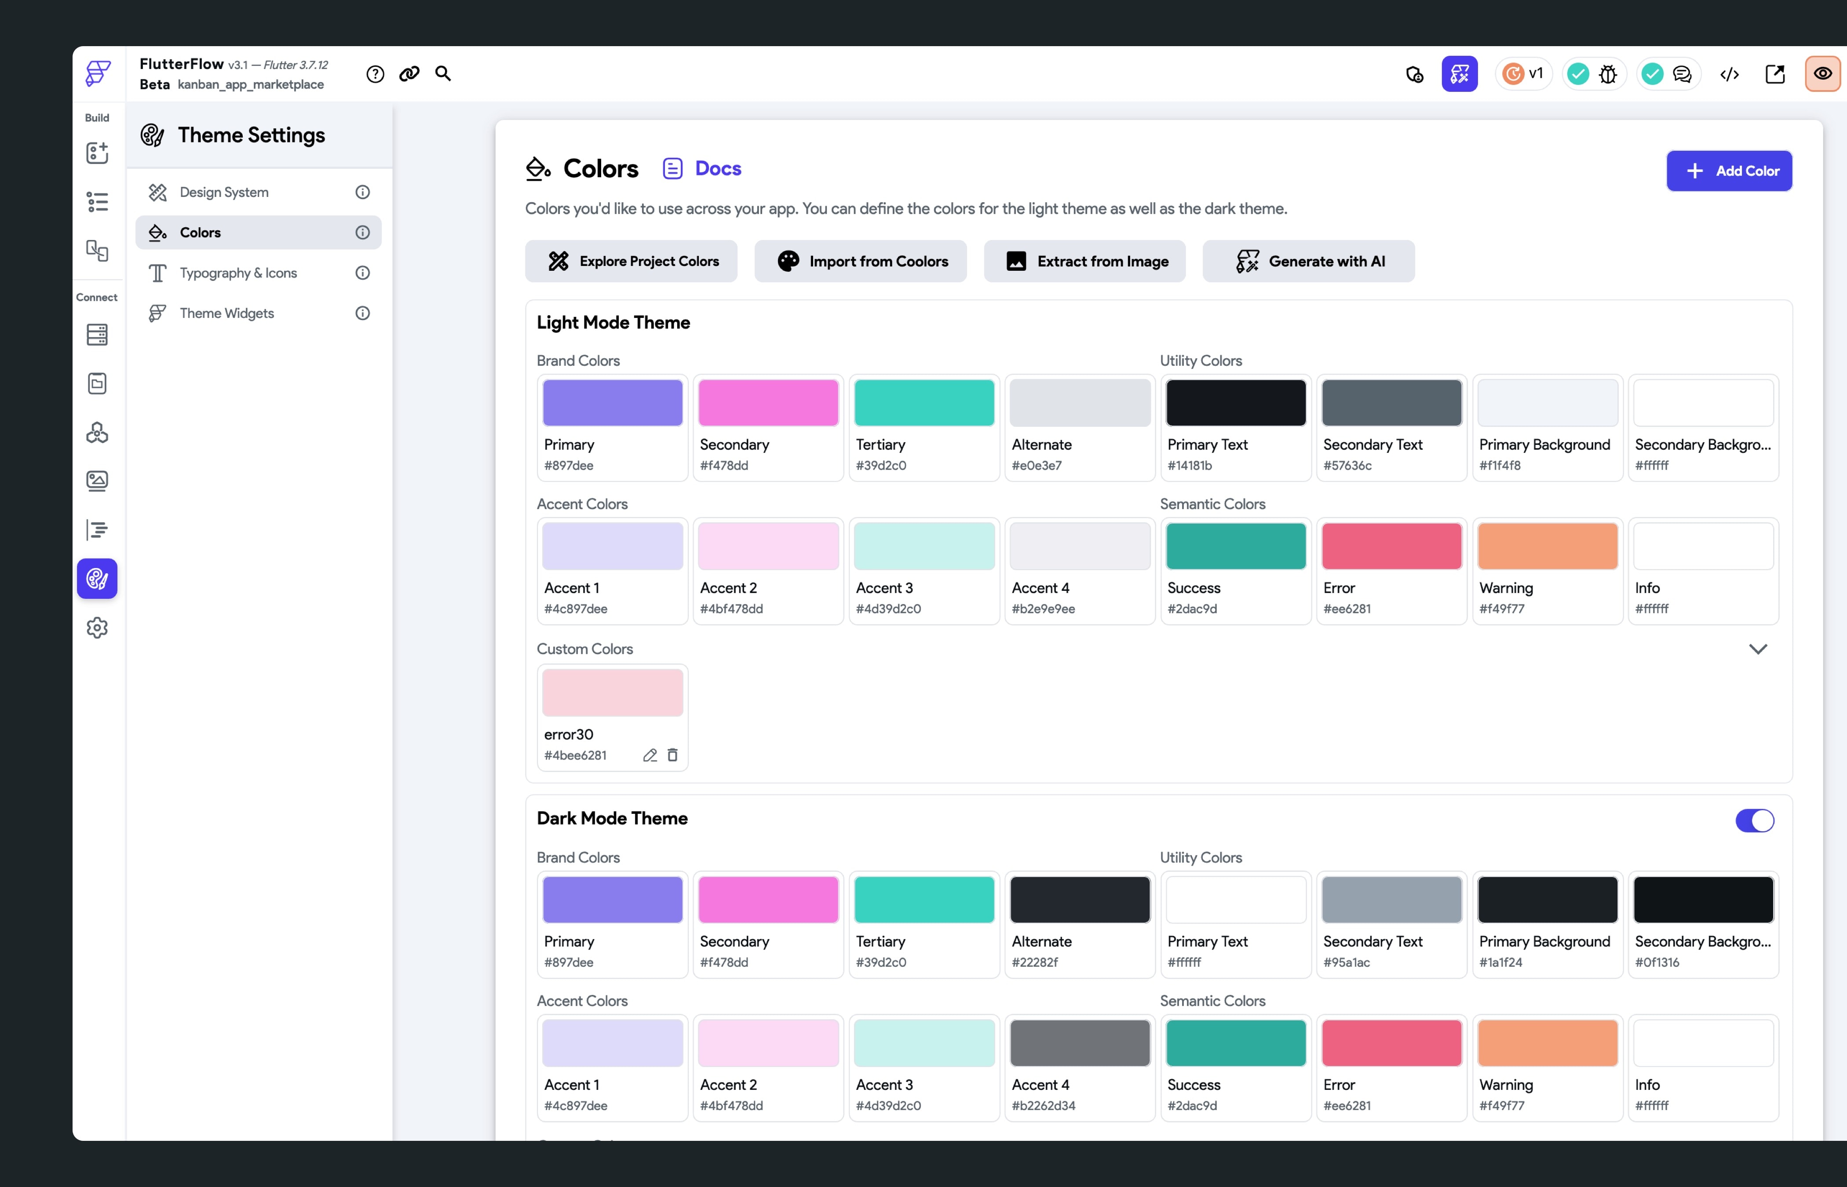
Task: Open the developer code view icon
Action: point(1729,74)
